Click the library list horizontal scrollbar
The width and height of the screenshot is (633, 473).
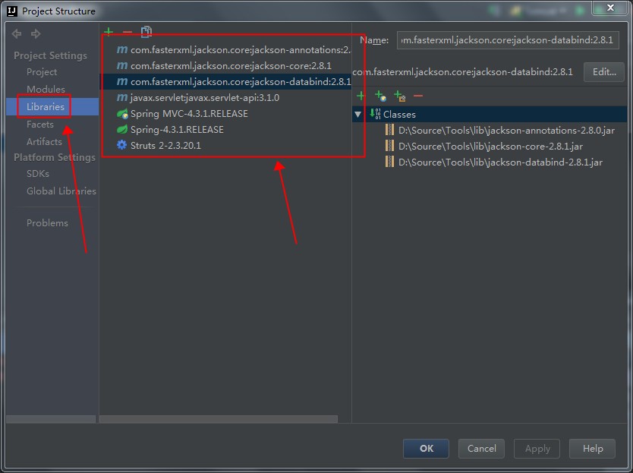[x=219, y=419]
